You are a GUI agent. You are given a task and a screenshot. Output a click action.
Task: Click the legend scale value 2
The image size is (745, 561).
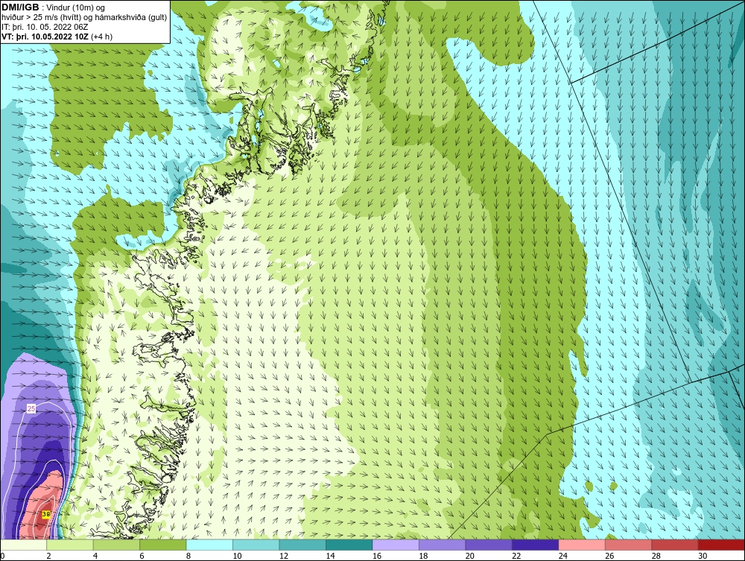tap(48, 556)
